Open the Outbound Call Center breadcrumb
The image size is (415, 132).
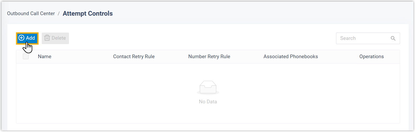(31, 14)
